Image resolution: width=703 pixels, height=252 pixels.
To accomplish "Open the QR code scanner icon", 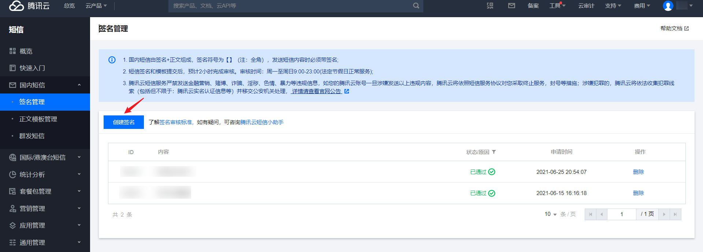I will pos(490,5).
